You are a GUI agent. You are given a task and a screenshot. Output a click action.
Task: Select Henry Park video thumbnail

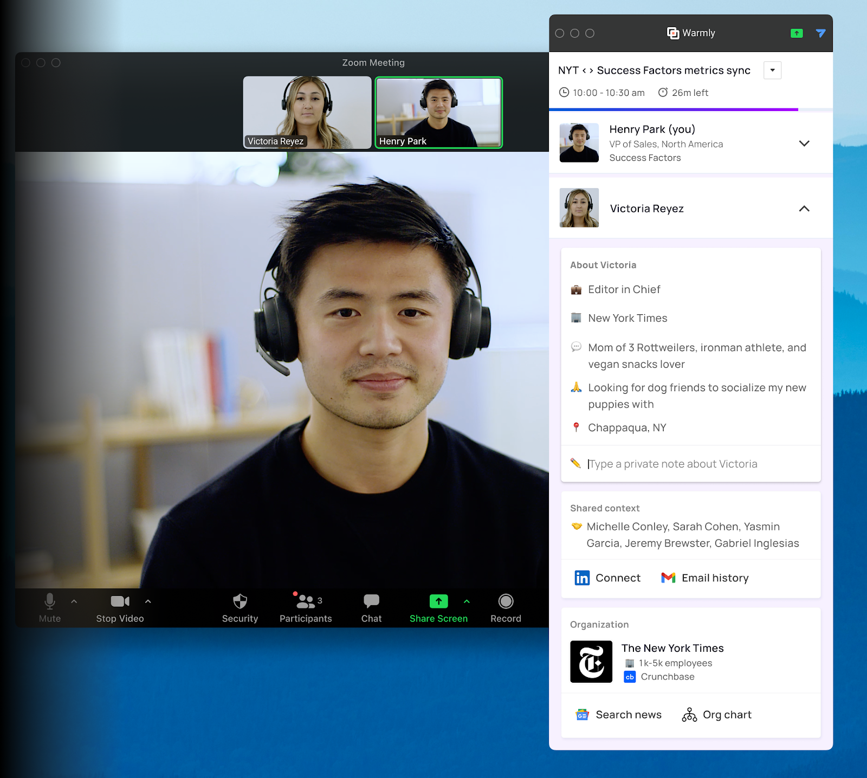[x=439, y=112]
